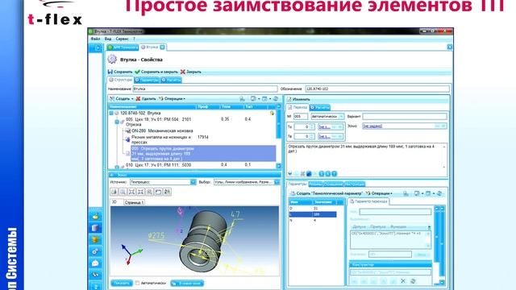
Task: Click the apple icon in left sidebar
Action: 95,217
